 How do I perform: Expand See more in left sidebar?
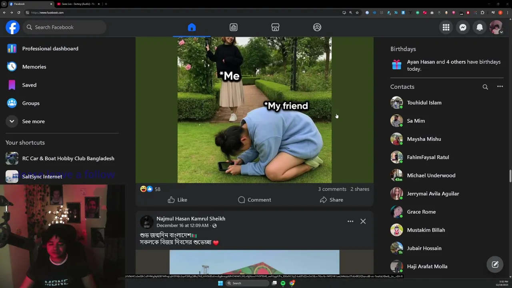[x=62, y=121]
